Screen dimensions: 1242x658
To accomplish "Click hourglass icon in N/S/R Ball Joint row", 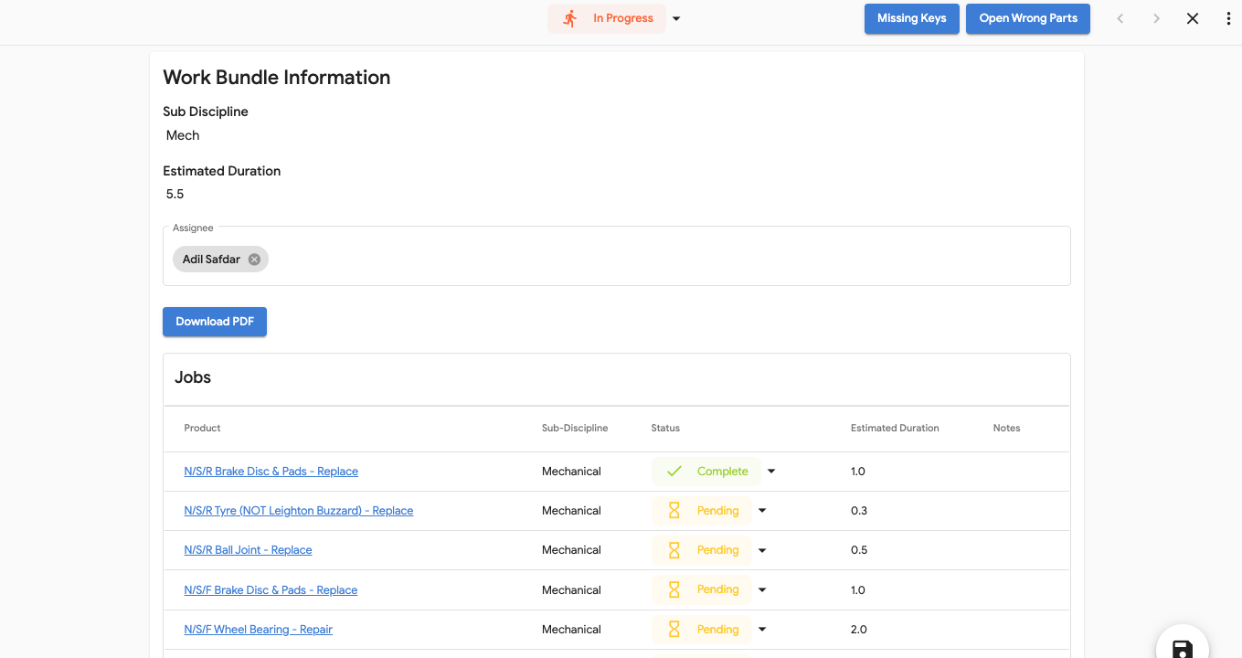I will coord(674,550).
